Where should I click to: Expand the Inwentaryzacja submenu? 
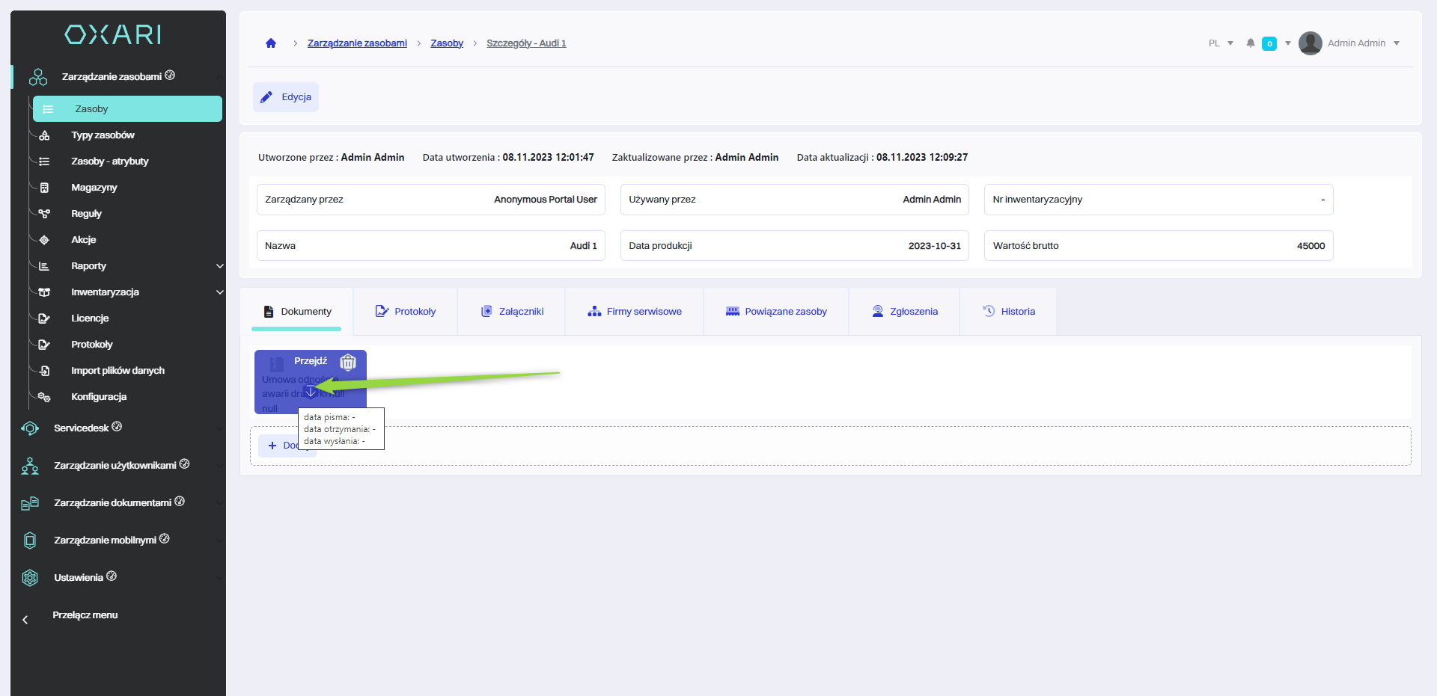tap(219, 292)
